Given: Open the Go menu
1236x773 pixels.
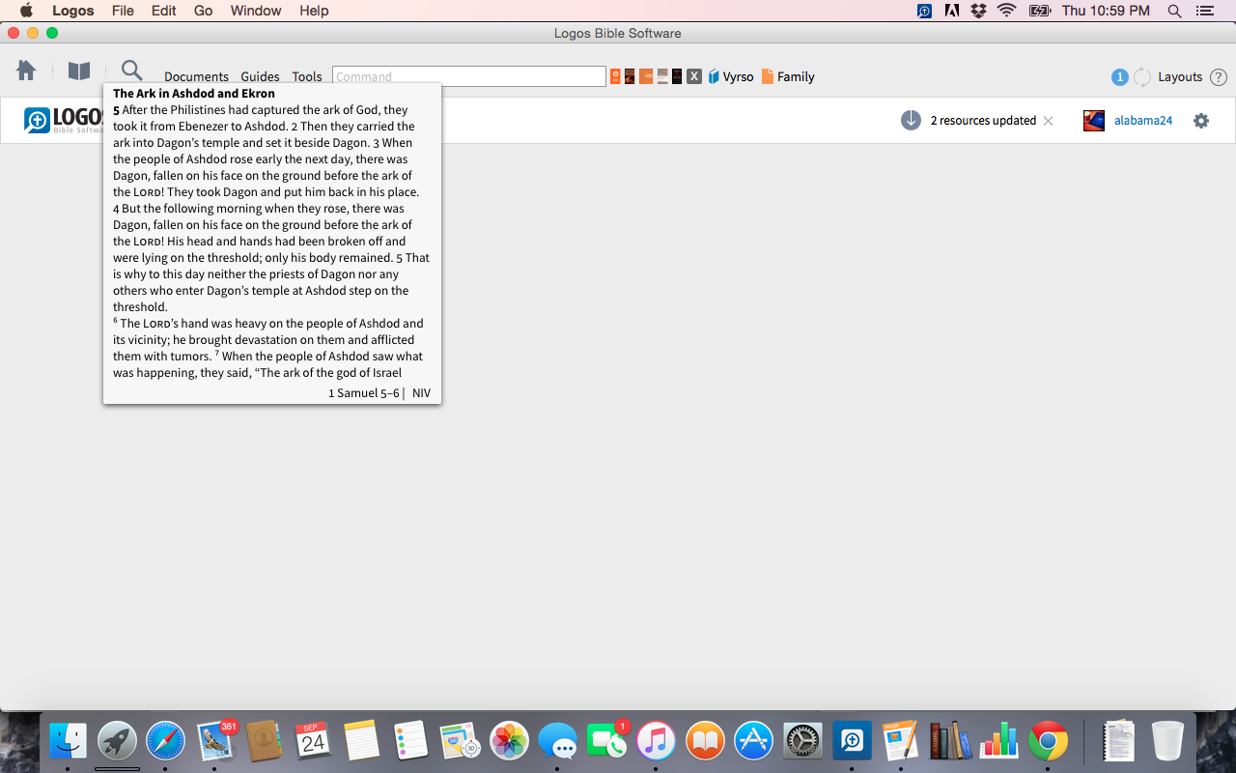Looking at the screenshot, I should click(203, 11).
